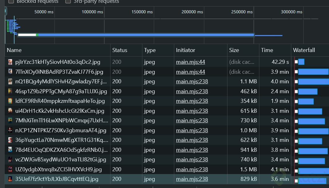Viewport: 329px width, 188px height.
Task: Click the Status column header
Action: coord(119,50)
